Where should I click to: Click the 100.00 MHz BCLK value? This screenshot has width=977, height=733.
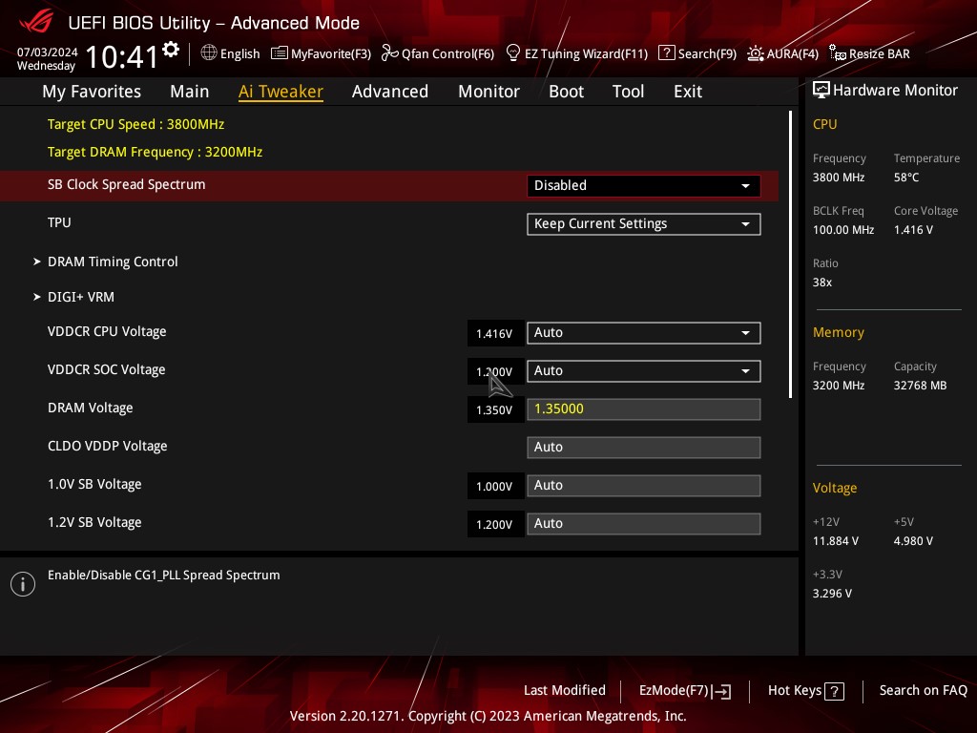843,230
